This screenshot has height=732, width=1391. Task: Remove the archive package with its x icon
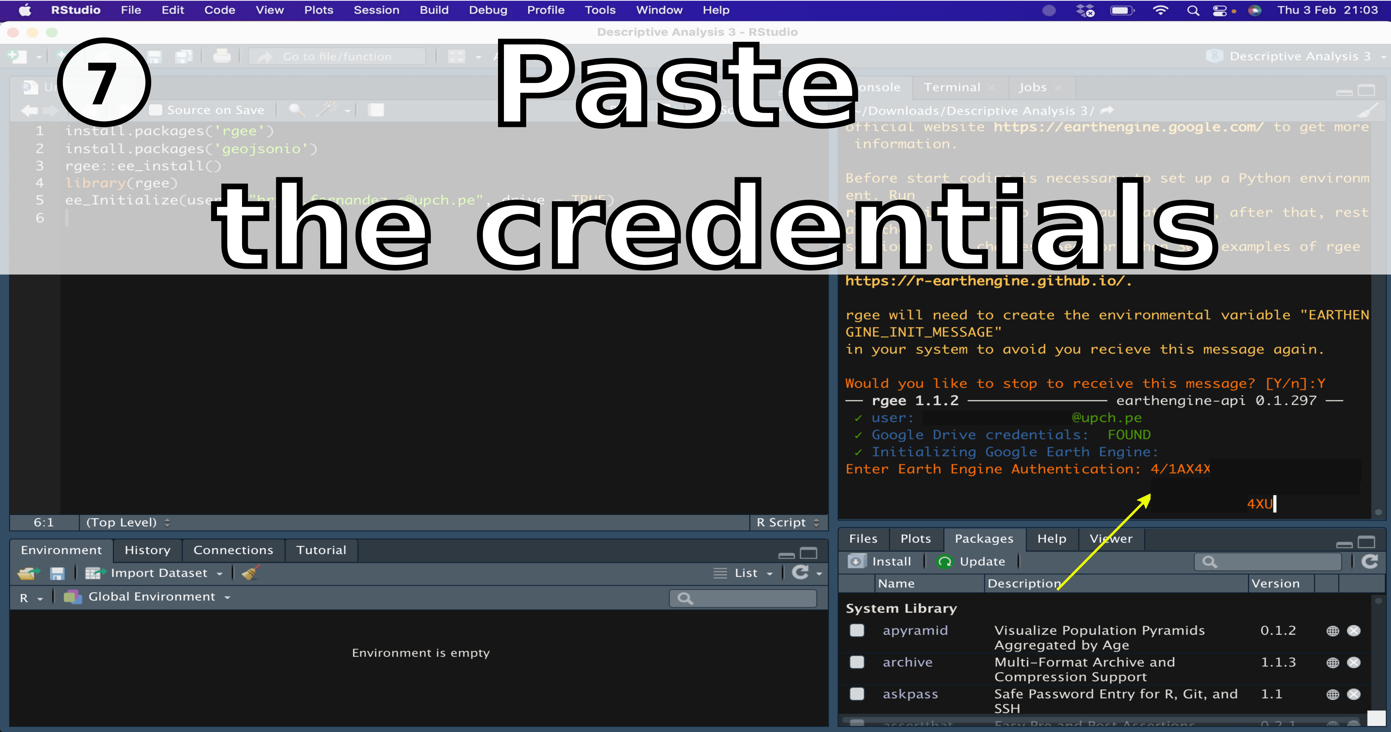tap(1354, 662)
